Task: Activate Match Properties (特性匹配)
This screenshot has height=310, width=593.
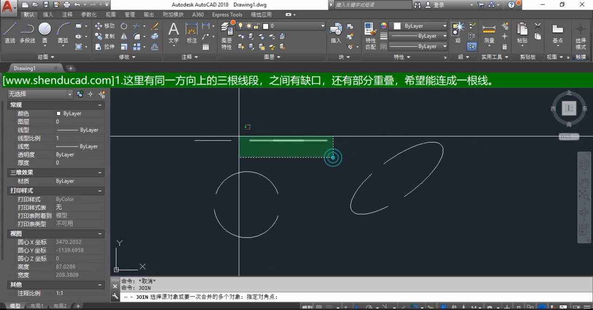Action: 371,36
